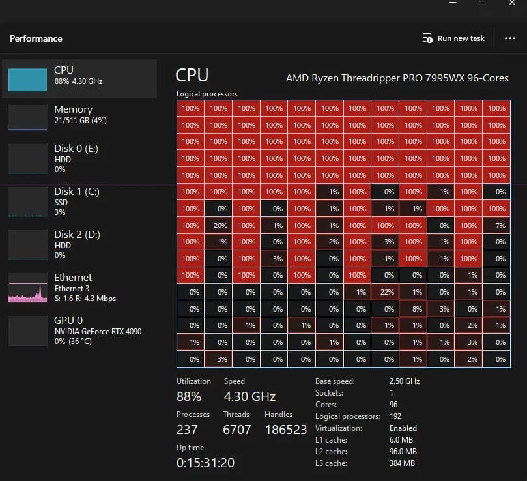Open the NVIDIA GeForce RTX 4090 entry
Screen dimensions: 527x481
(x=79, y=330)
